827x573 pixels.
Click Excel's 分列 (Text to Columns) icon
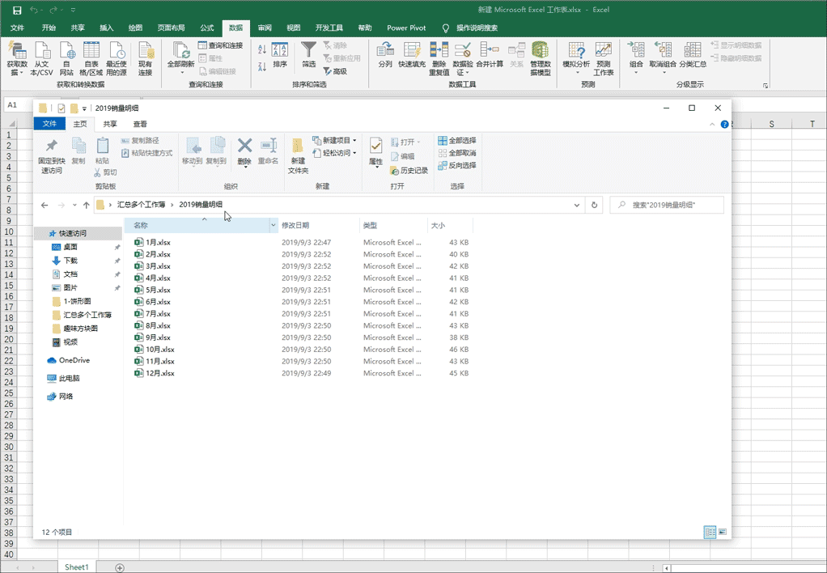pos(385,51)
